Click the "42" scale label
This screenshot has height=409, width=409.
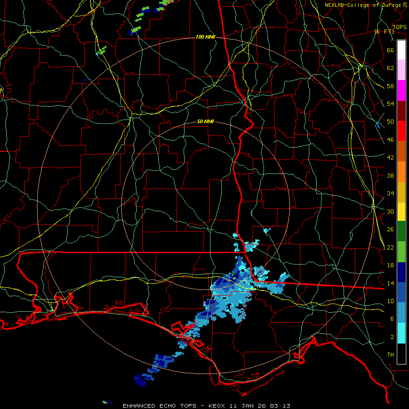[x=390, y=158]
